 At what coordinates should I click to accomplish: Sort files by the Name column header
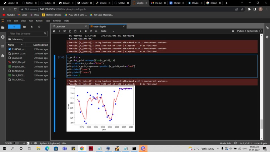[x=15, y=45]
